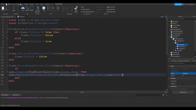Switch to the HOME ribbon tab
The image size is (196, 110).
pos(26,4)
